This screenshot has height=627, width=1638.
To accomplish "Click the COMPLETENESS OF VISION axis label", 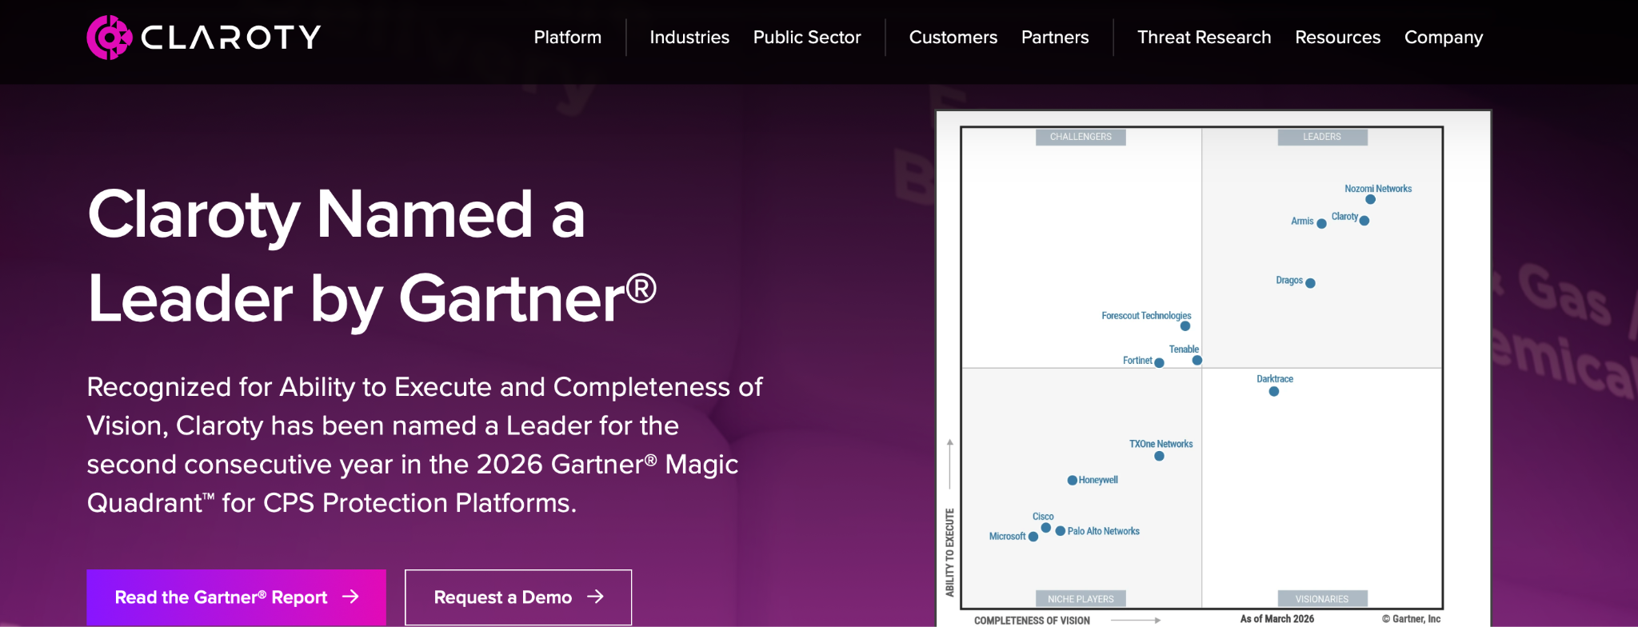I will click(1032, 621).
